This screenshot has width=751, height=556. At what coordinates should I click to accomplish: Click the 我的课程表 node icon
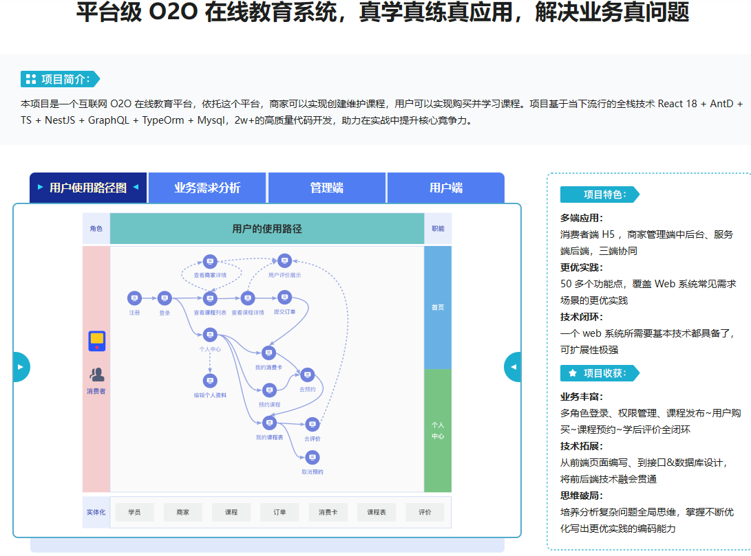tap(269, 423)
